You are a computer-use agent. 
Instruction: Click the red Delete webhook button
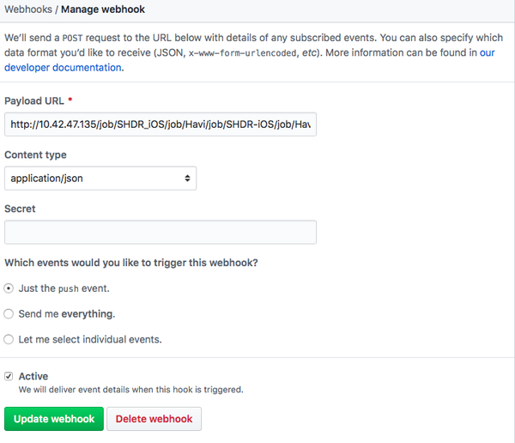155,419
